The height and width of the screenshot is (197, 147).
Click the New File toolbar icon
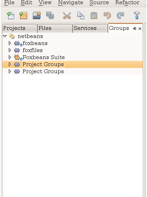[11, 15]
